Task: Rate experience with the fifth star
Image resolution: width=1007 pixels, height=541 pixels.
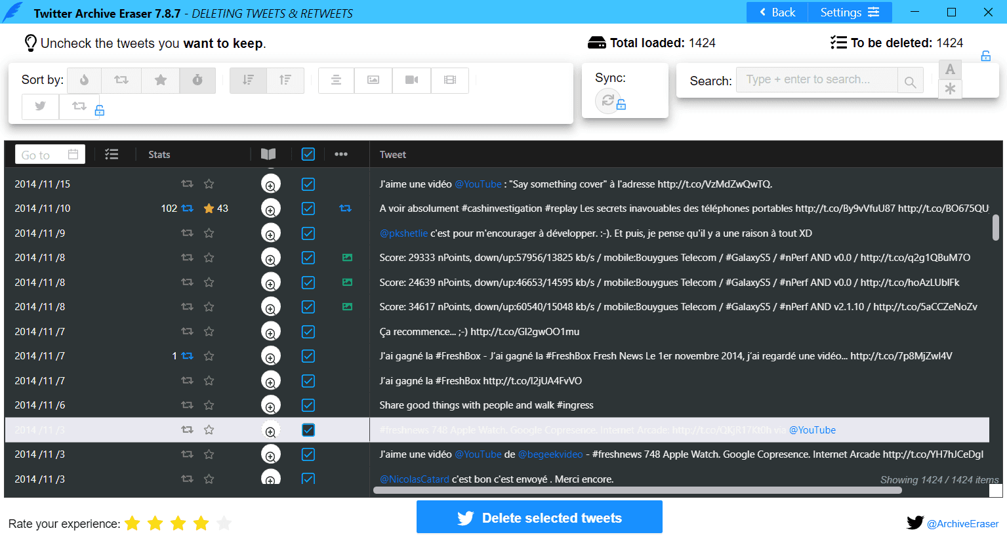Action: [x=224, y=523]
